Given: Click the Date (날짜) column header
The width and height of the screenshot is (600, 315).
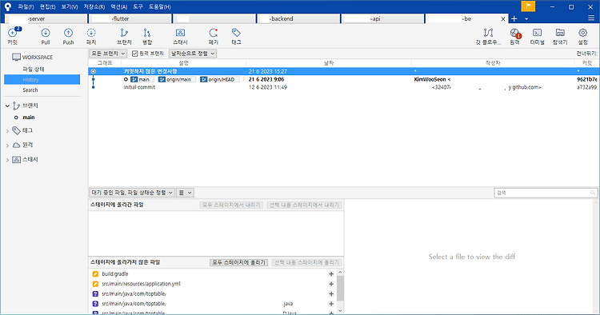Looking at the screenshot, I should tap(329, 62).
